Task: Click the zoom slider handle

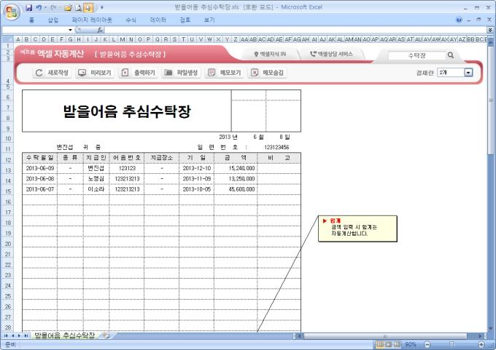Action: tap(452, 344)
